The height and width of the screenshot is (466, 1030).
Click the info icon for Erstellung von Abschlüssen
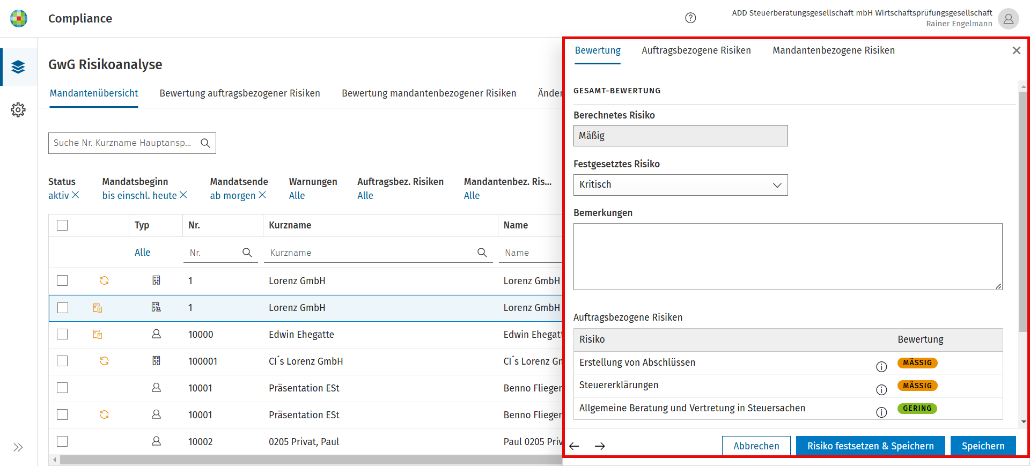[881, 367]
